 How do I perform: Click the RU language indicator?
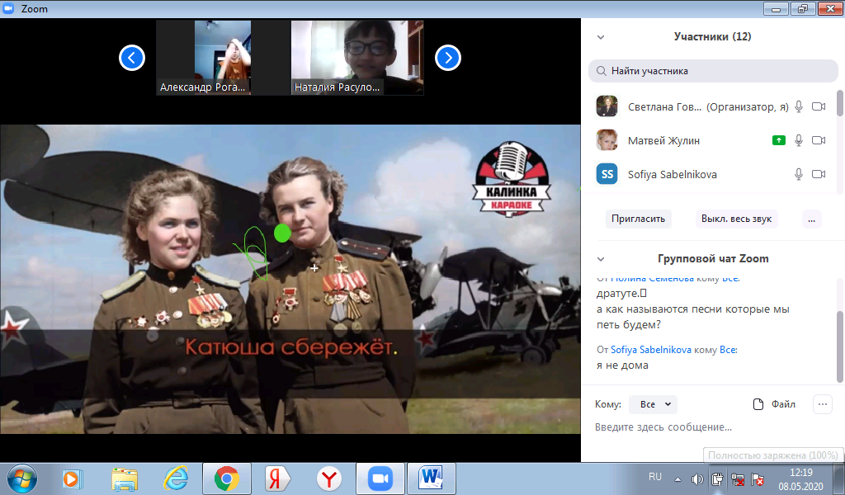coord(654,477)
